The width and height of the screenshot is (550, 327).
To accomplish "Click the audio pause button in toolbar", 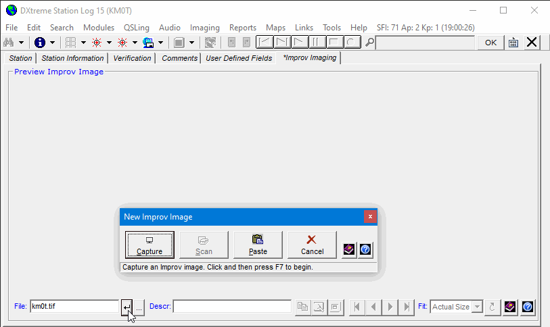I will (317, 43).
